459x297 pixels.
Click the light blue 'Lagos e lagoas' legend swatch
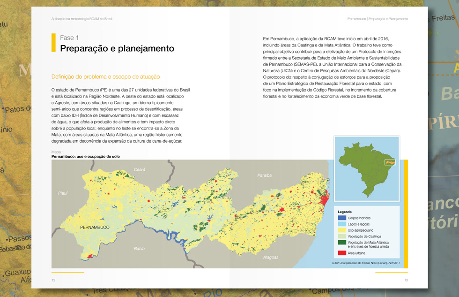pyautogui.click(x=342, y=224)
